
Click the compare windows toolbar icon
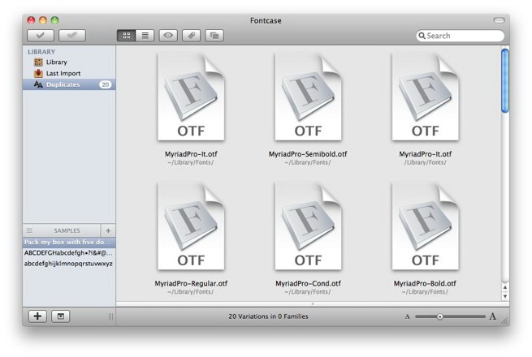(x=214, y=35)
